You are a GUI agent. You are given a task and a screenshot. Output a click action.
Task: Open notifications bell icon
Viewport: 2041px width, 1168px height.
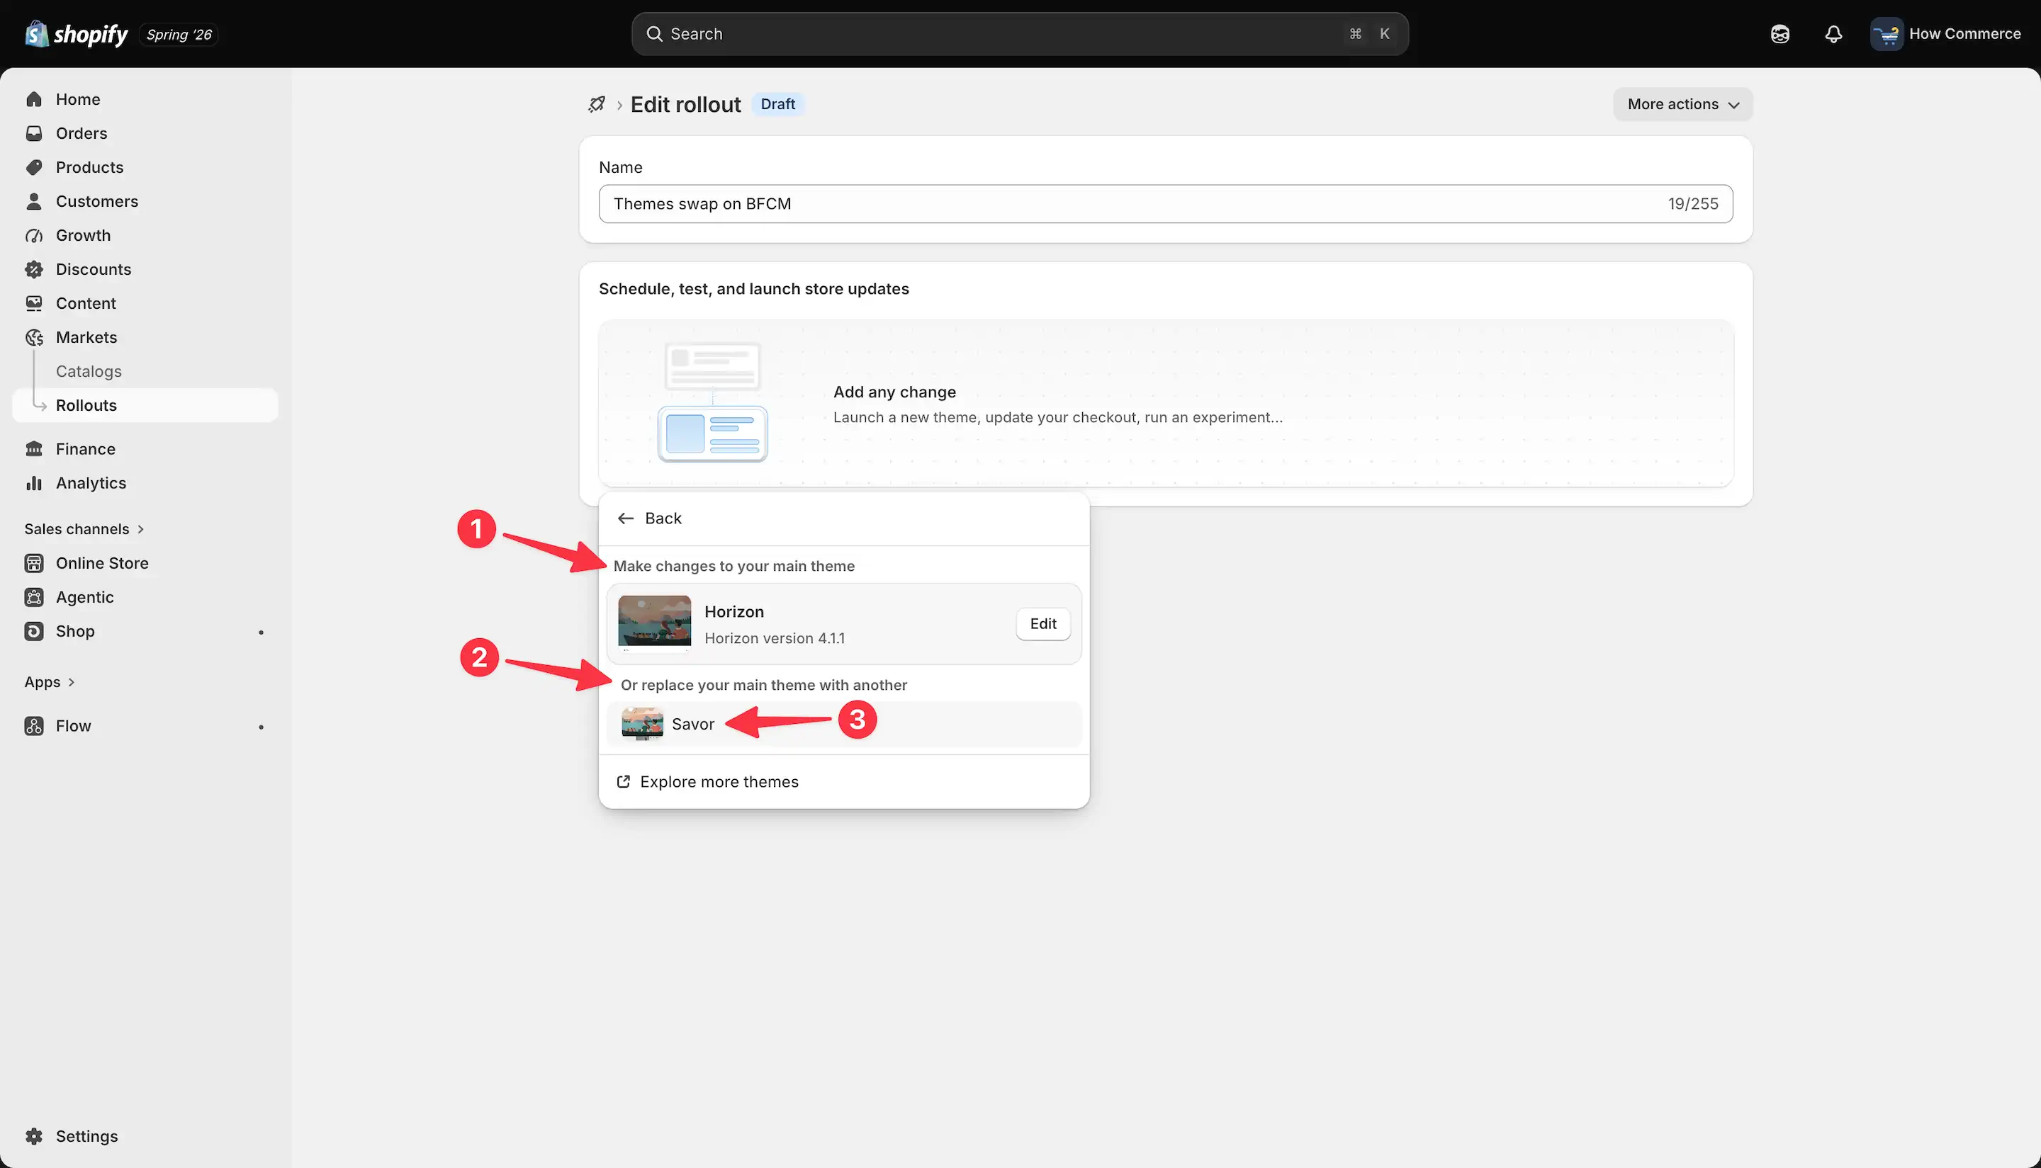click(1833, 34)
